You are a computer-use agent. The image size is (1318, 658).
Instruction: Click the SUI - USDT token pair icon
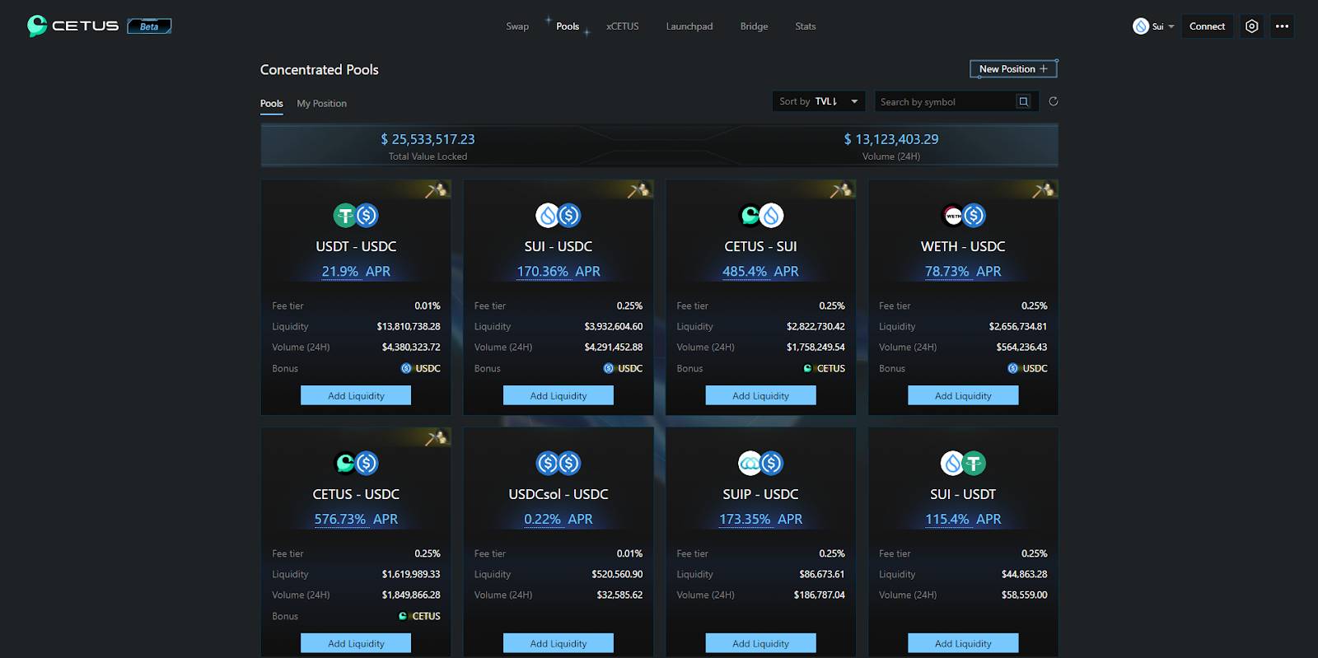pyautogui.click(x=963, y=464)
